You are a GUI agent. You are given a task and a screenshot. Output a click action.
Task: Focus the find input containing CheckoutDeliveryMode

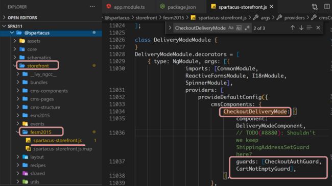click(x=200, y=28)
